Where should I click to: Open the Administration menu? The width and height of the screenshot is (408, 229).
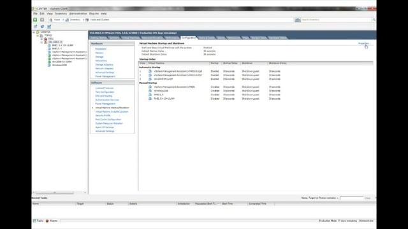(78, 13)
